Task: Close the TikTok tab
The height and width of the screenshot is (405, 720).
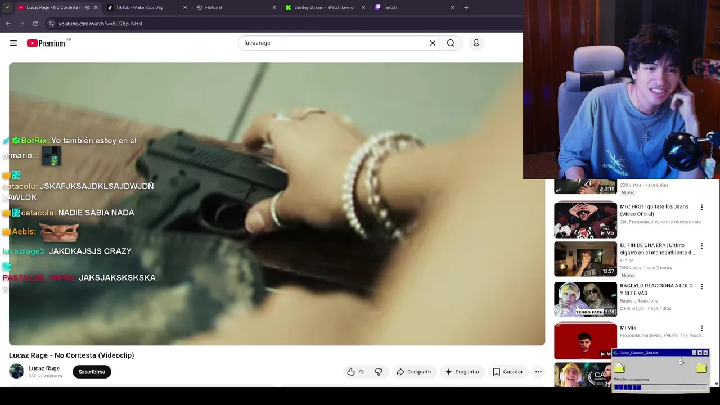Action: coord(185,7)
